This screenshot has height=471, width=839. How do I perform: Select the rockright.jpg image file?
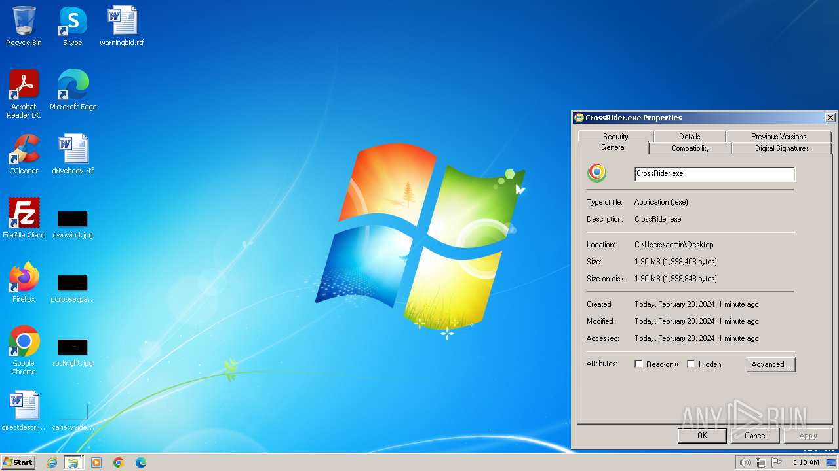[73, 352]
